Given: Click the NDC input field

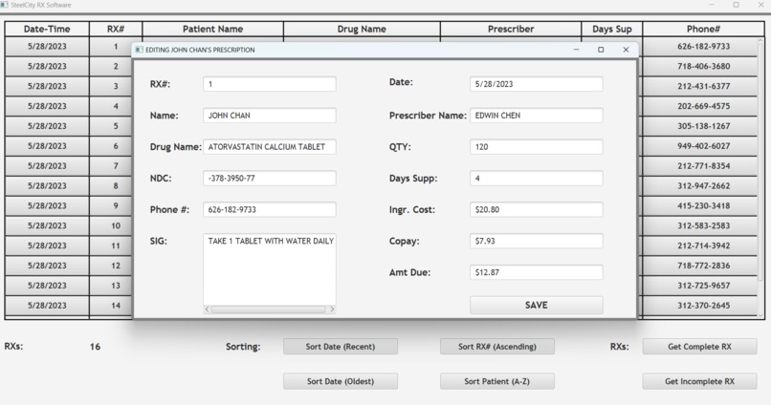Looking at the screenshot, I should (x=270, y=179).
